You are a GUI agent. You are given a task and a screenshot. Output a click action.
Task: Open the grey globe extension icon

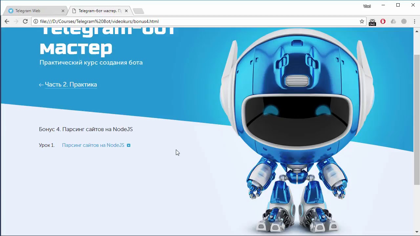pos(404,21)
